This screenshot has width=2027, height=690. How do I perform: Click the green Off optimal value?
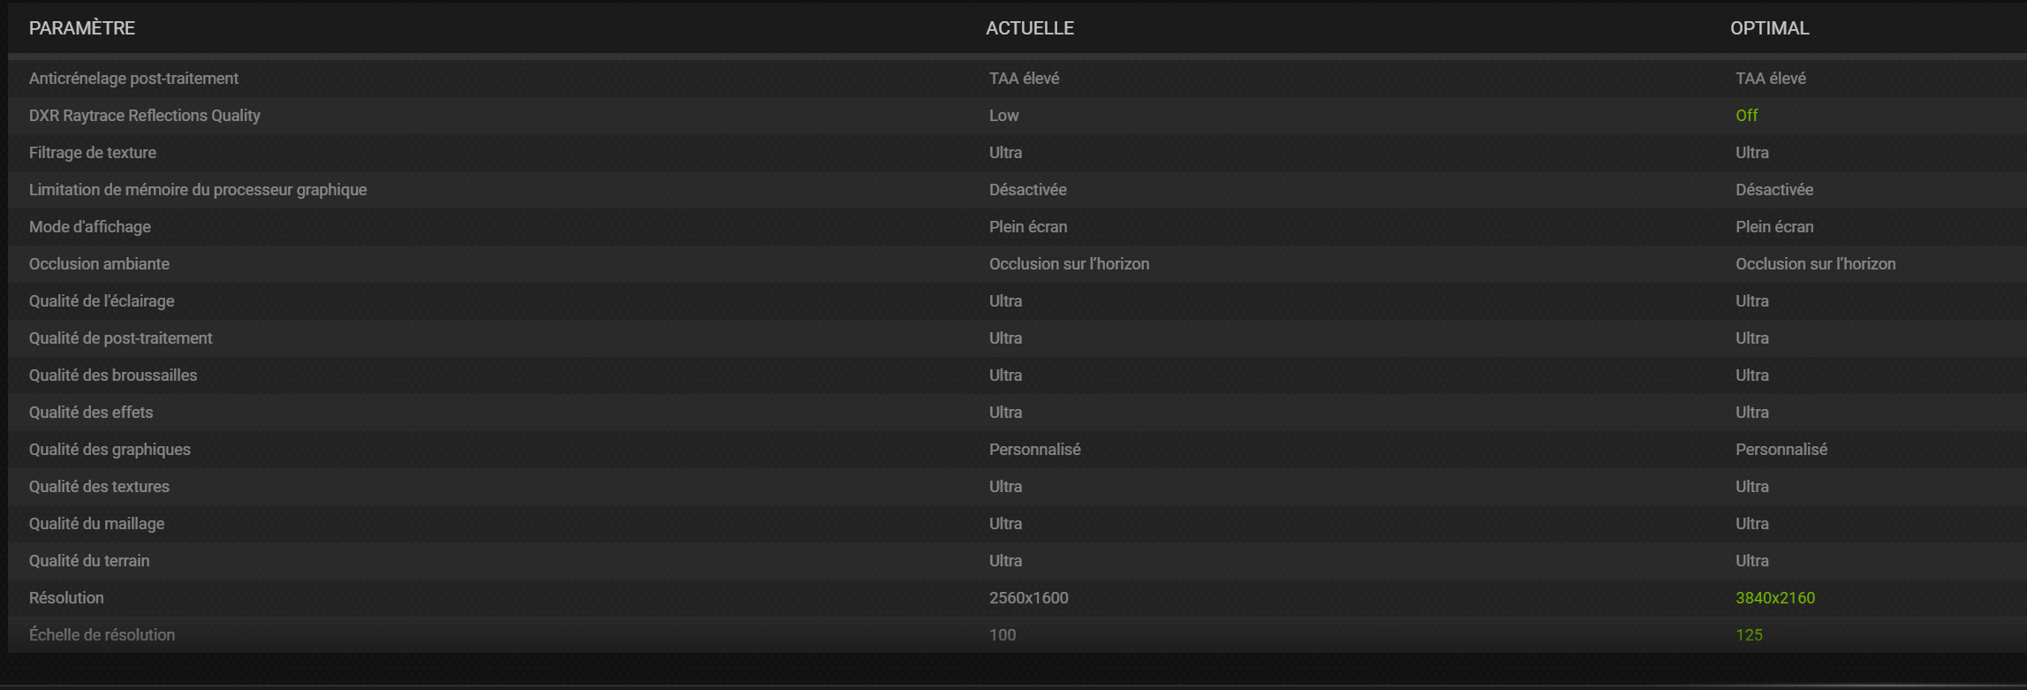pos(1746,116)
